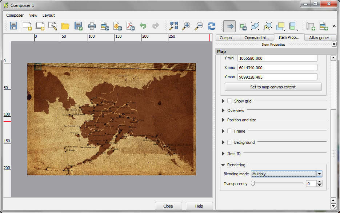The height and width of the screenshot is (213, 340).
Task: Export the composition as PDF
Action: click(x=129, y=26)
